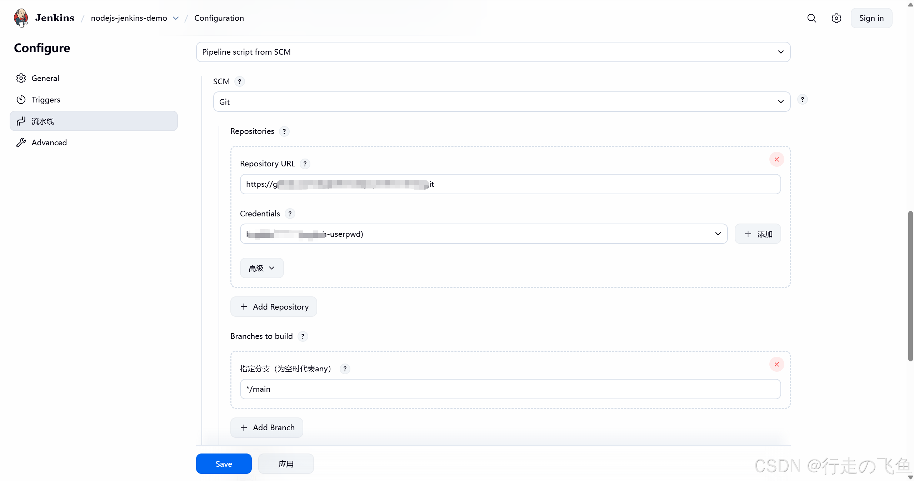The width and height of the screenshot is (914, 481).
Task: Open the Manage Jenkins gear icon
Action: (x=836, y=18)
